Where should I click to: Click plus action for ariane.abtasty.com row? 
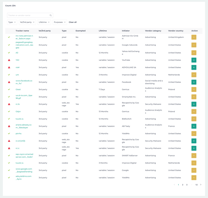[194, 126]
